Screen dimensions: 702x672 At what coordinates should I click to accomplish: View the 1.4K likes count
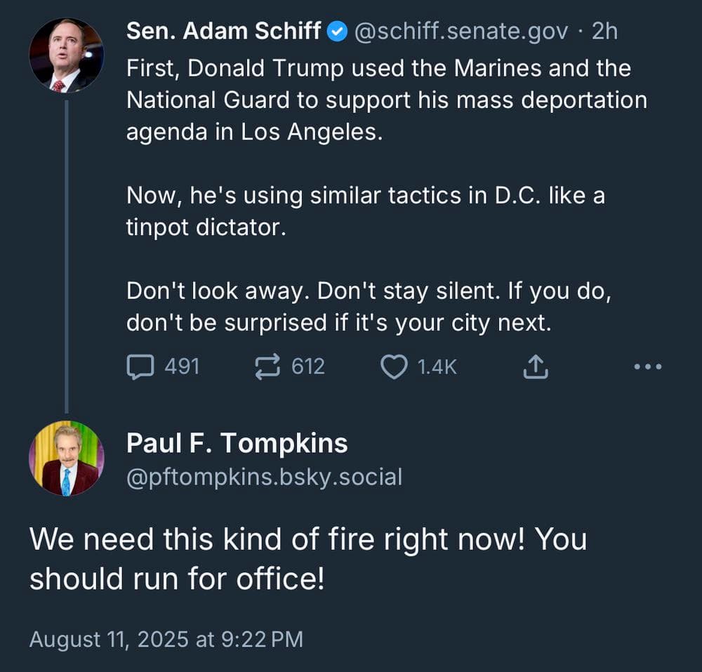point(437,367)
